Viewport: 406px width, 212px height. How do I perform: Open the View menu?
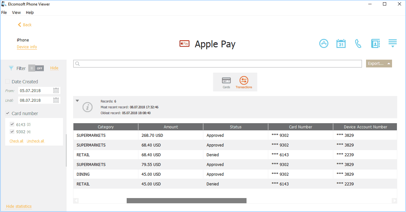point(16,13)
